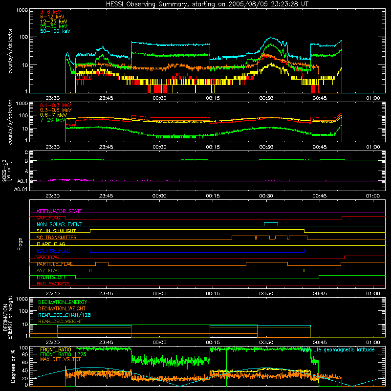Click the ECLIPSE_FLAG label

[x=53, y=251]
